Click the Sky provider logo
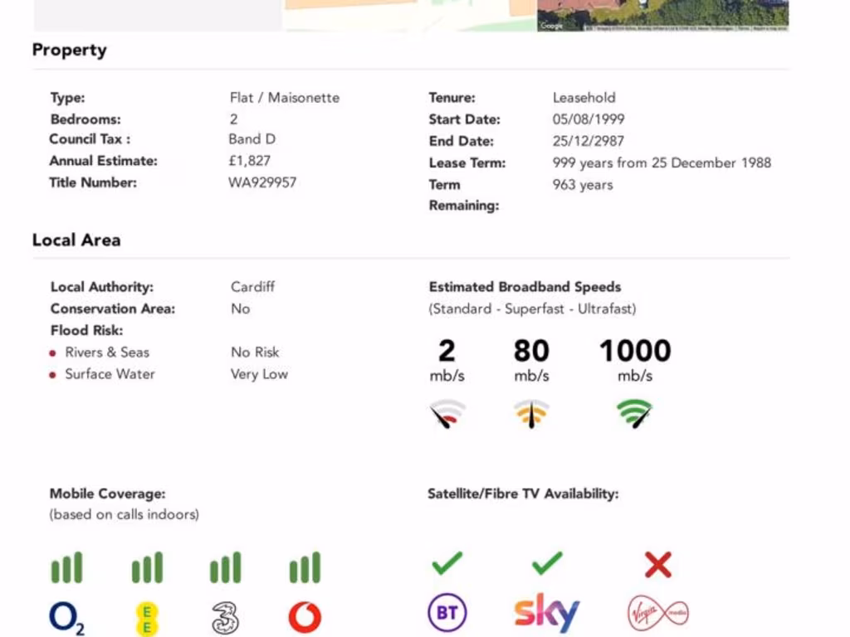850x637 pixels. click(x=546, y=613)
